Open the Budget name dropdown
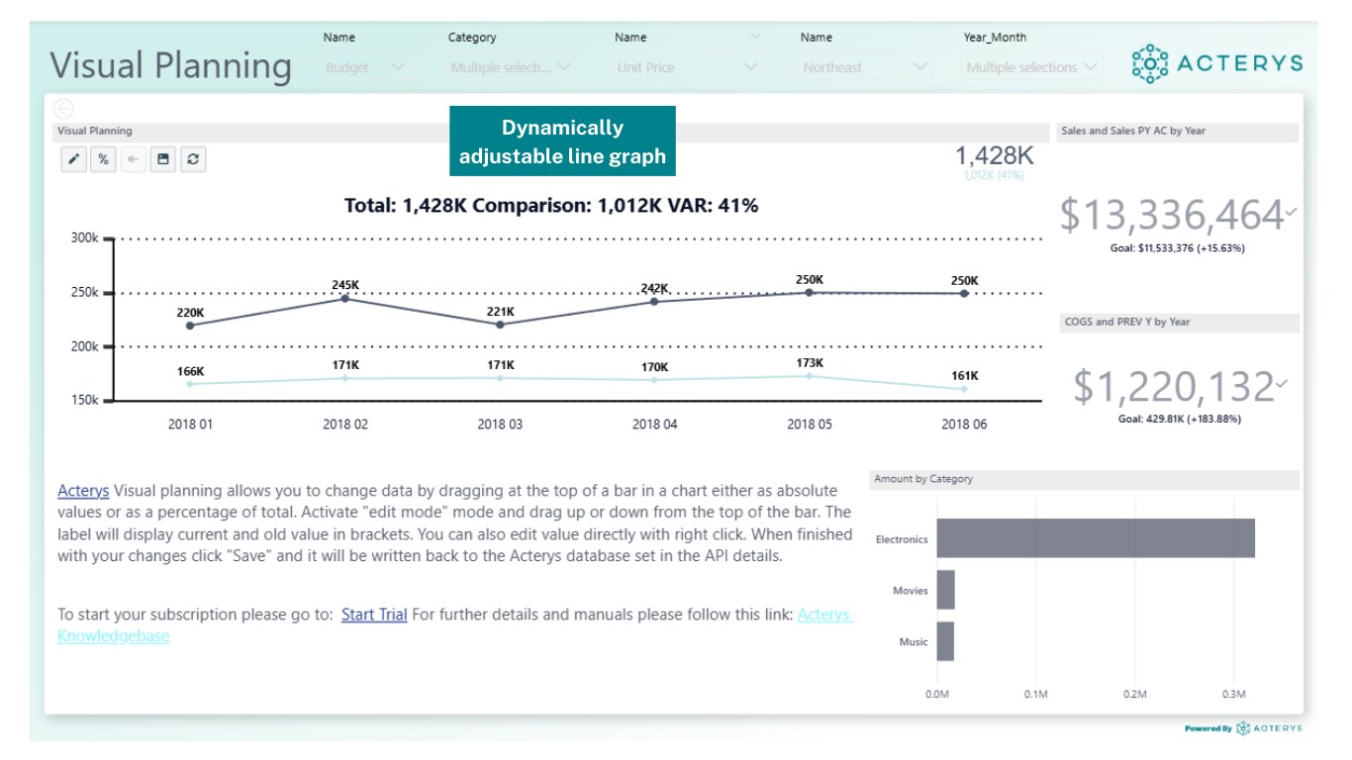1352x760 pixels. [364, 67]
